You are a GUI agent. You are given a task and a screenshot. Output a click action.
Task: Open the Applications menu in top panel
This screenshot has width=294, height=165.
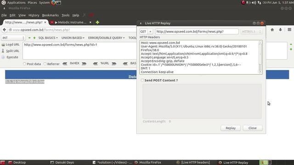[x=16, y=3]
